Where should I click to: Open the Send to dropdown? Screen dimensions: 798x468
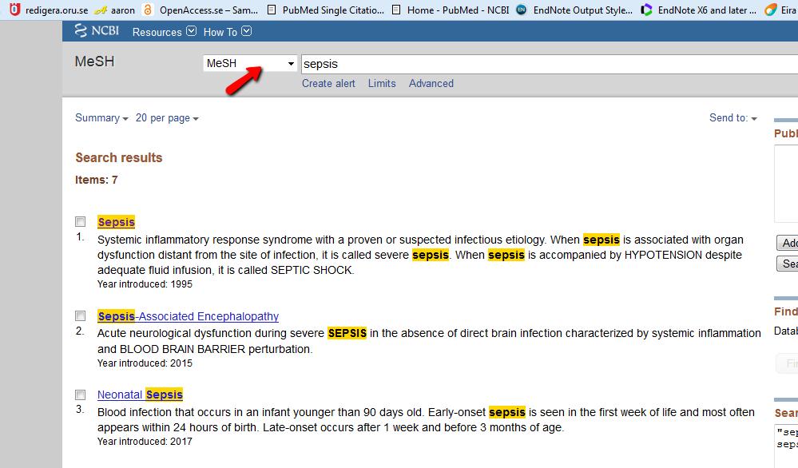732,118
